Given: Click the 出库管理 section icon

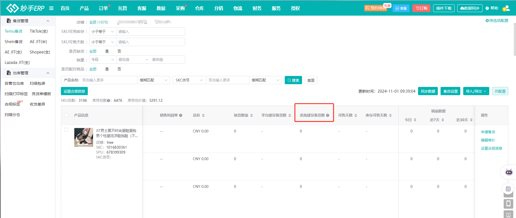Looking at the screenshot, I should coord(9,73).
